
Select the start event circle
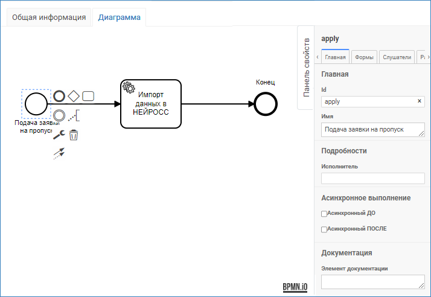(x=36, y=104)
